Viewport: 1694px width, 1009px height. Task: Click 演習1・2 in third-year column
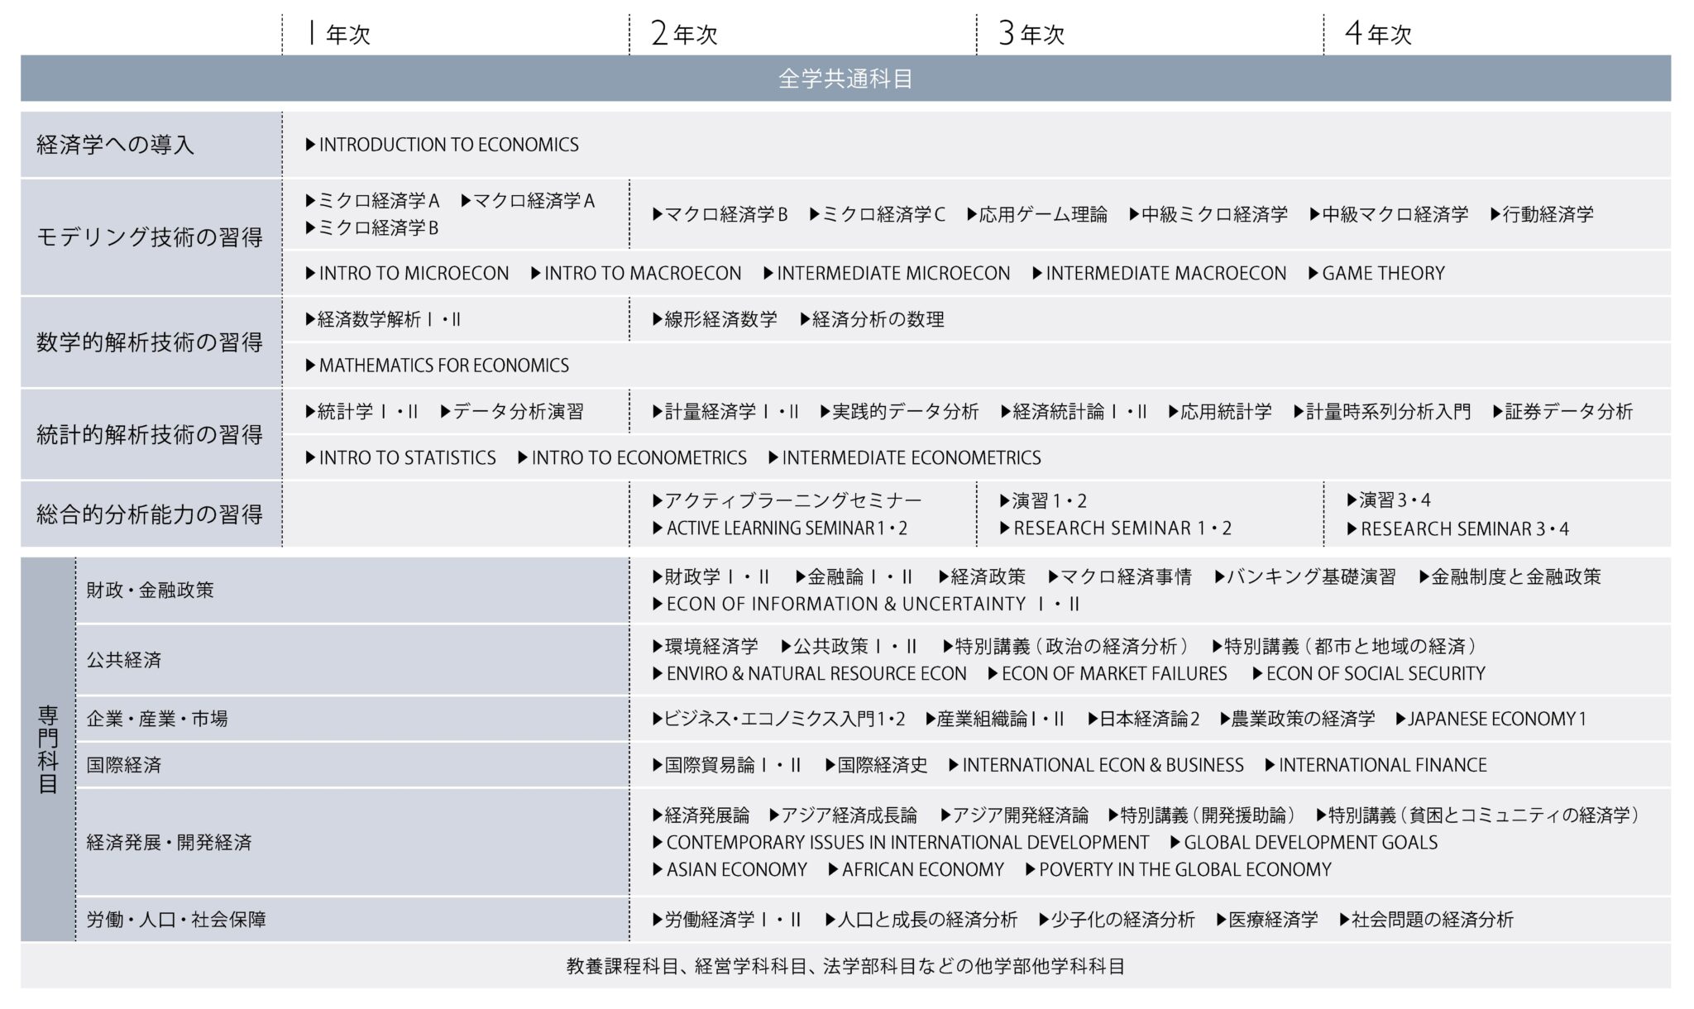pyautogui.click(x=1044, y=501)
